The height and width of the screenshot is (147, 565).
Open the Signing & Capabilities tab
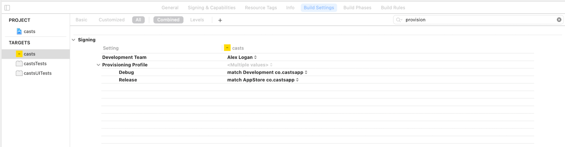coord(212,8)
